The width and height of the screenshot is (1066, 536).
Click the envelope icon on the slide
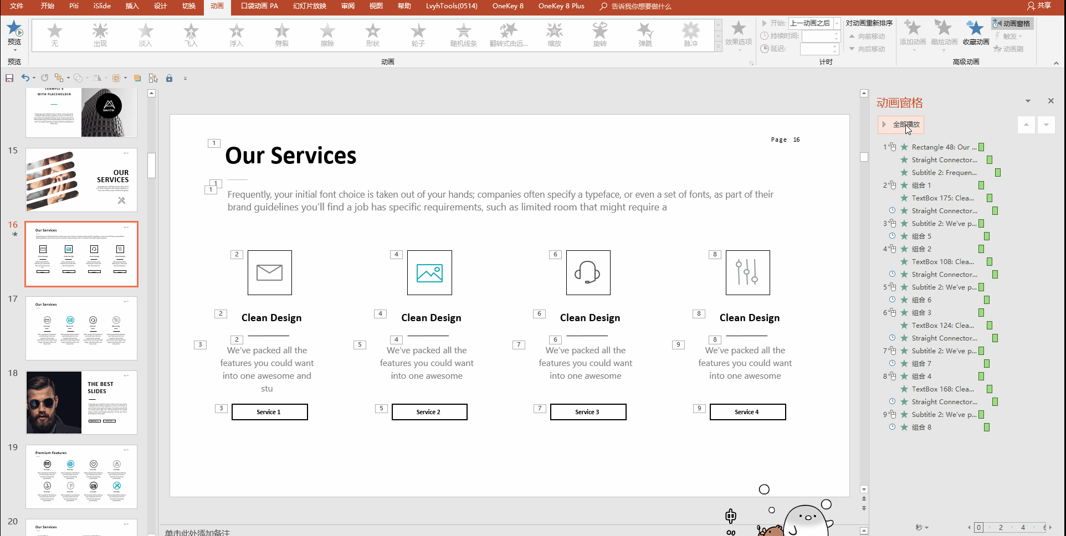tap(270, 272)
